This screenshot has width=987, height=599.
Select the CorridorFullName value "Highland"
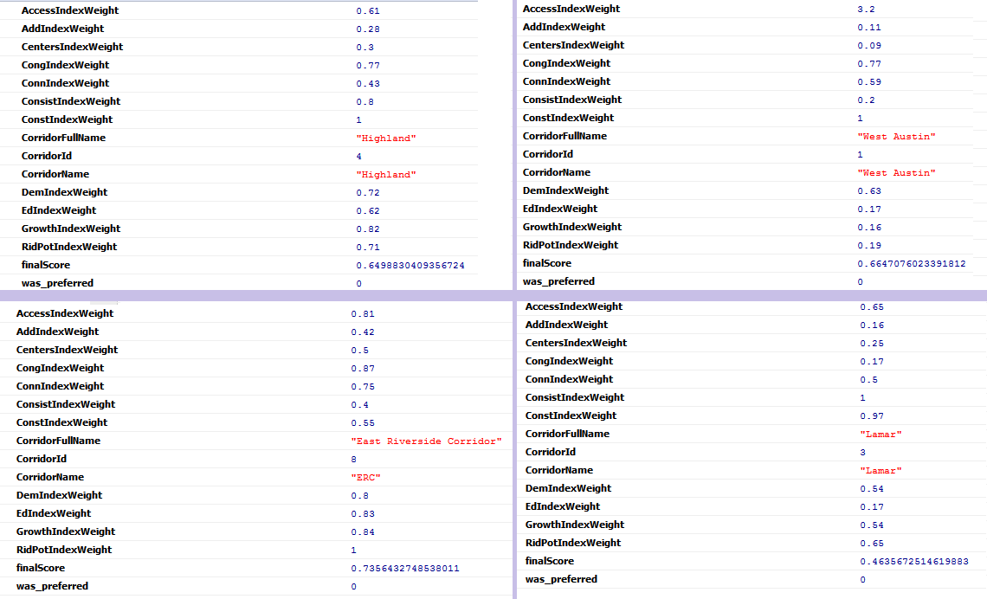[x=385, y=138]
